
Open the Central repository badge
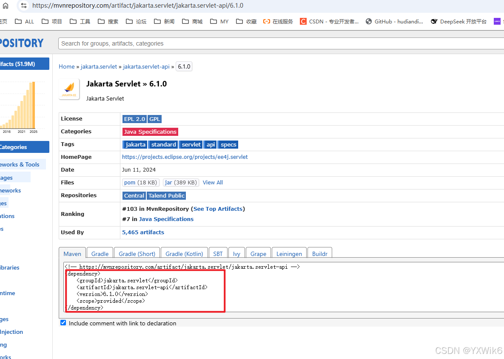(134, 195)
